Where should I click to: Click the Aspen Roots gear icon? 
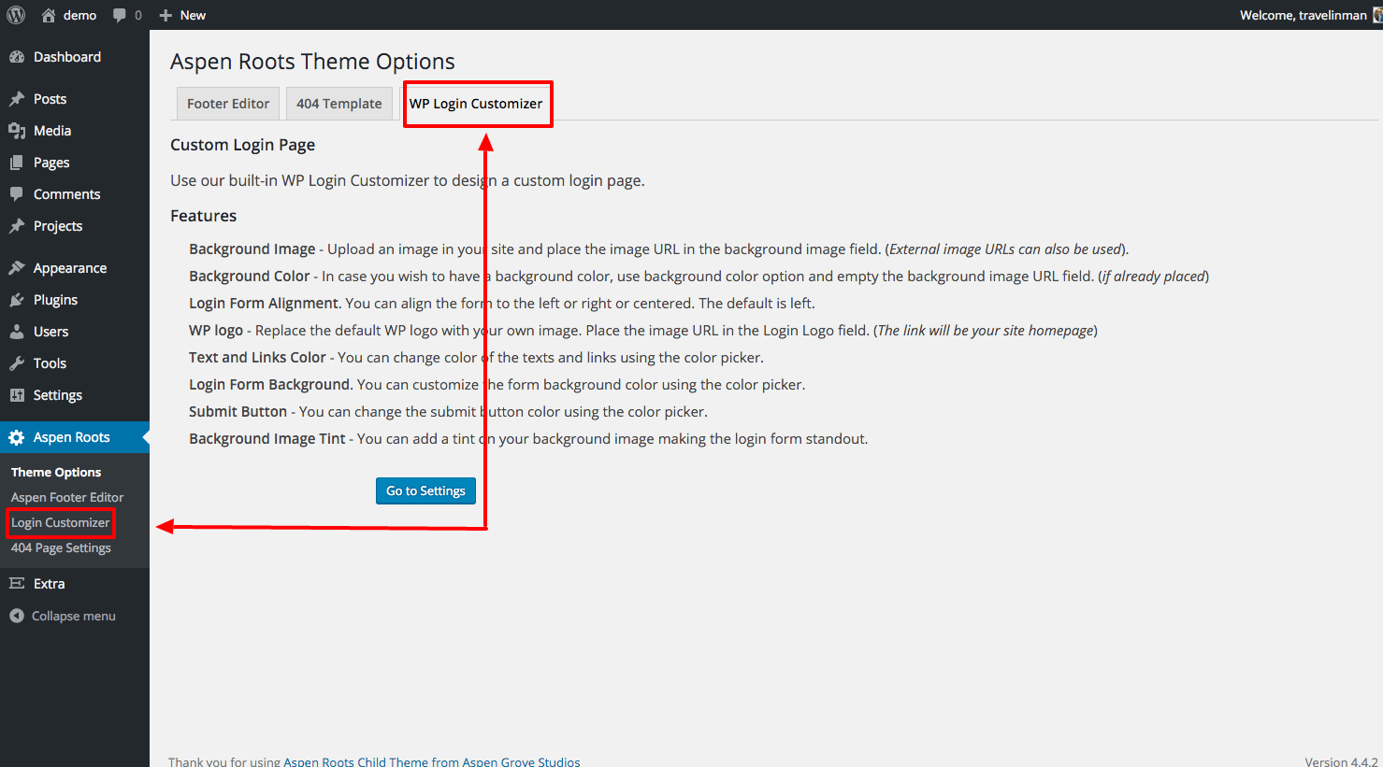17,437
